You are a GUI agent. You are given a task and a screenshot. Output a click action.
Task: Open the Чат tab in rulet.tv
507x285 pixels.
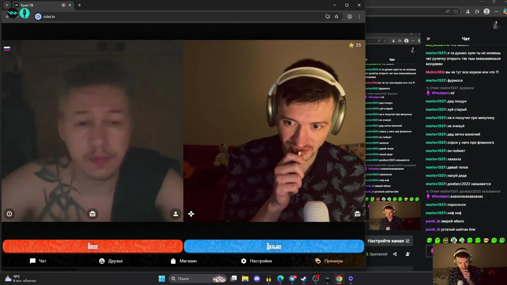[38, 261]
